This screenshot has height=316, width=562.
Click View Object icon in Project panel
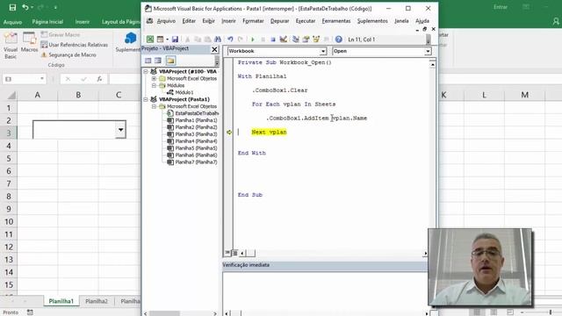tap(158, 61)
